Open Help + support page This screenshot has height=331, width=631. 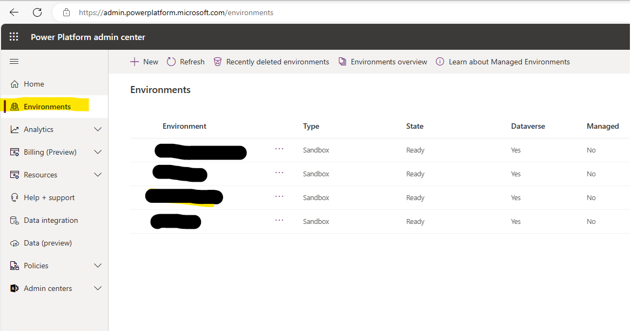(x=49, y=198)
